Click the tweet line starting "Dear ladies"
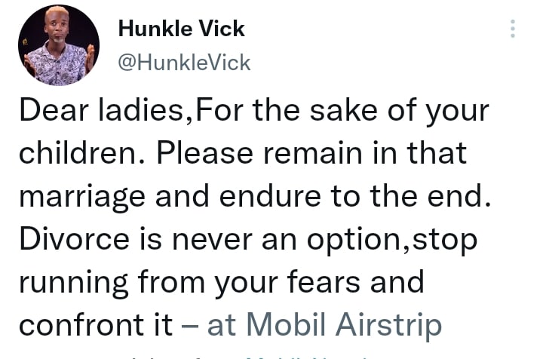 coord(254,111)
